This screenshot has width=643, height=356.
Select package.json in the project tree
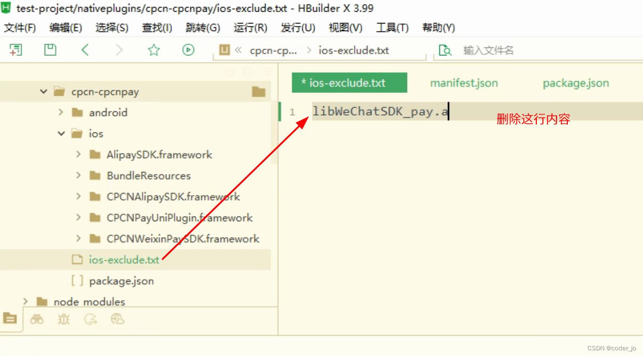coord(121,281)
